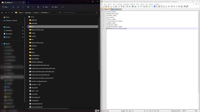Go back in File Explorer navigation

pyautogui.click(x=2, y=12)
